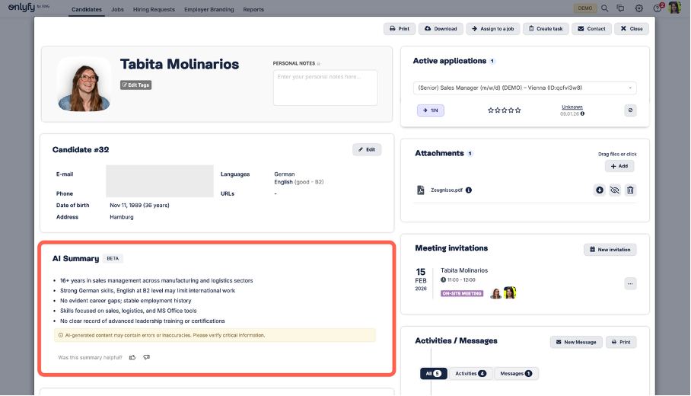The height and width of the screenshot is (396, 691).
Task: Open the search magnifier in top bar
Action: click(605, 8)
